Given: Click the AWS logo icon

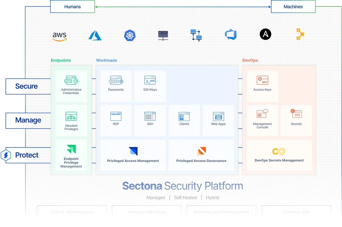Looking at the screenshot, I should coord(59,36).
